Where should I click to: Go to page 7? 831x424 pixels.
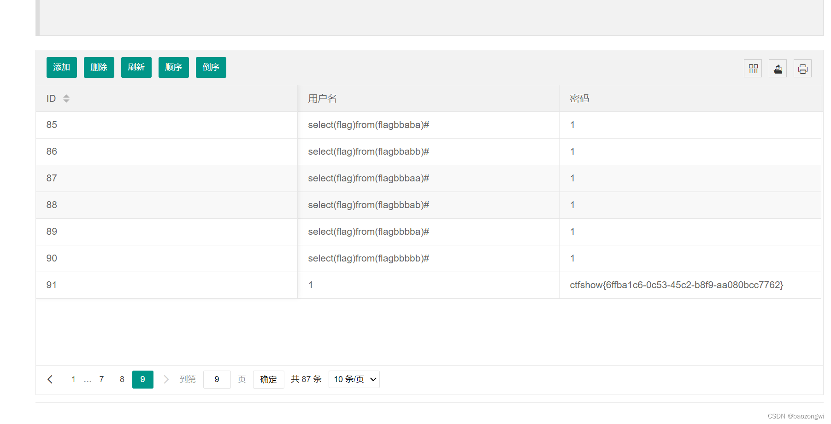(101, 379)
